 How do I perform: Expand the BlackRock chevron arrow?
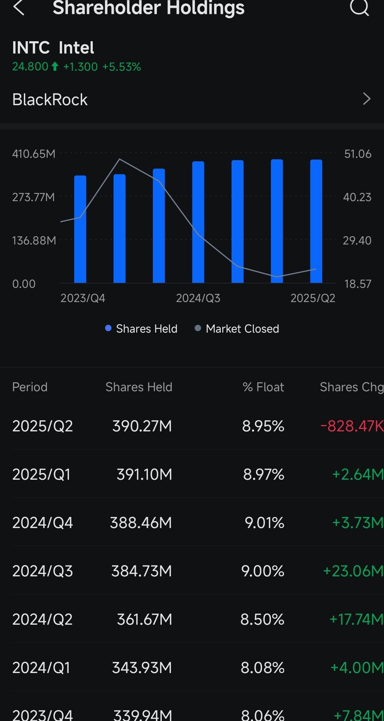(367, 99)
